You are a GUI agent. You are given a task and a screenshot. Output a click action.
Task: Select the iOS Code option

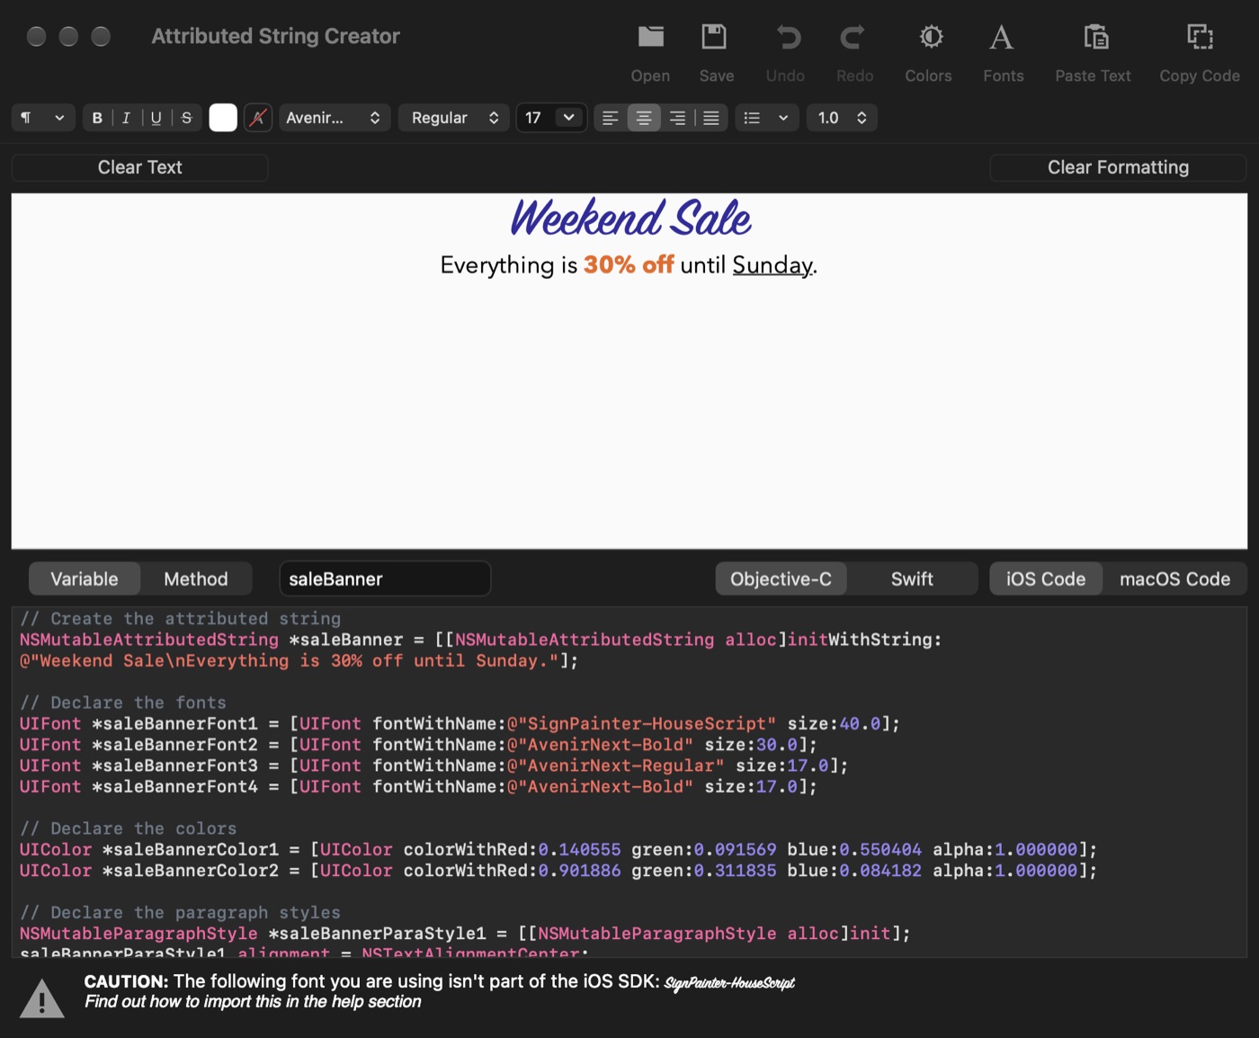point(1046,579)
